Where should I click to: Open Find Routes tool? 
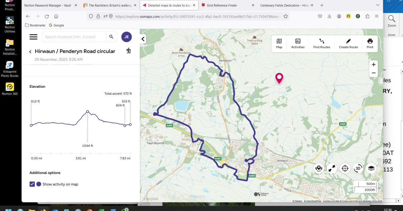[x=321, y=44]
